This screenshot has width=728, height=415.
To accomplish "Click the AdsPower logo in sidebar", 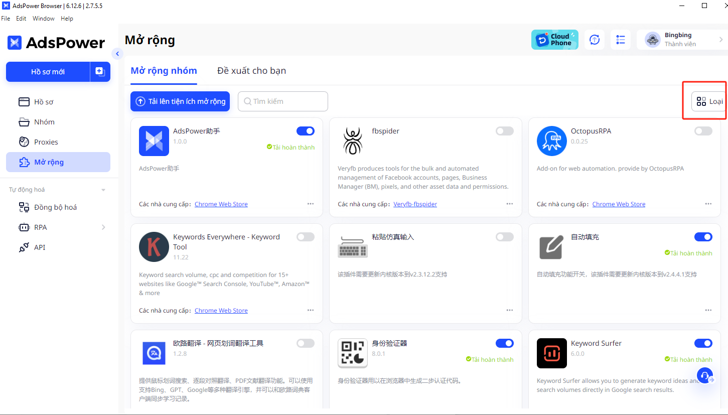I will click(56, 43).
